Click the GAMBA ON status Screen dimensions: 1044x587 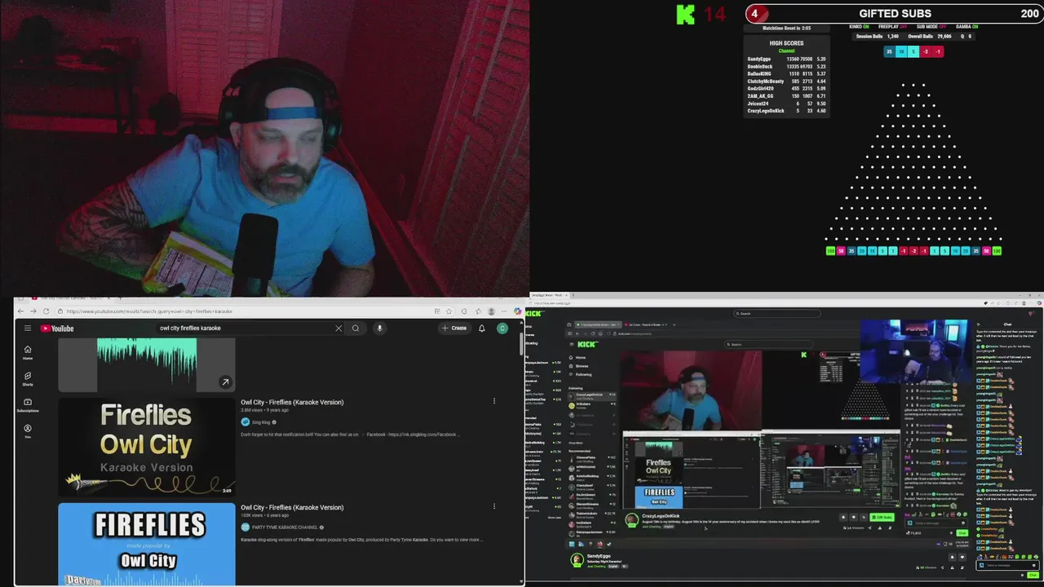(967, 27)
